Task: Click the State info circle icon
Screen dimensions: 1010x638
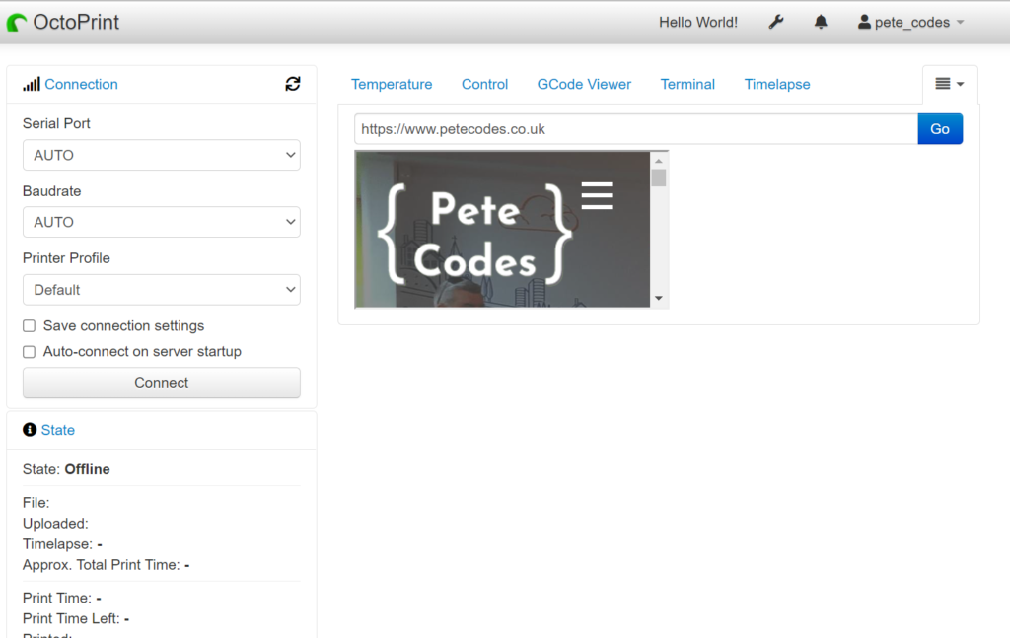Action: point(30,429)
